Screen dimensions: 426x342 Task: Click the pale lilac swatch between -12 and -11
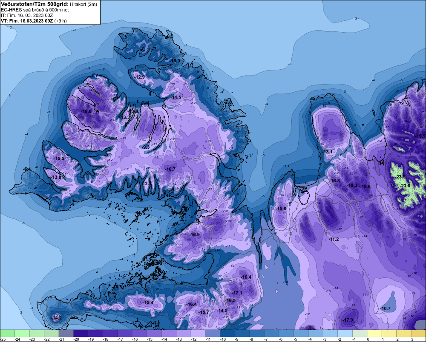coord(199,333)
